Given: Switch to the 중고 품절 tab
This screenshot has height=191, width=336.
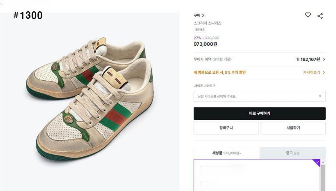Looking at the screenshot, I should pyautogui.click(x=292, y=153).
